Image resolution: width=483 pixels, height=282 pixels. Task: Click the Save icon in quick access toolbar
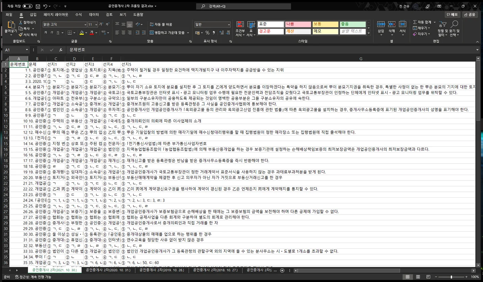click(38, 6)
